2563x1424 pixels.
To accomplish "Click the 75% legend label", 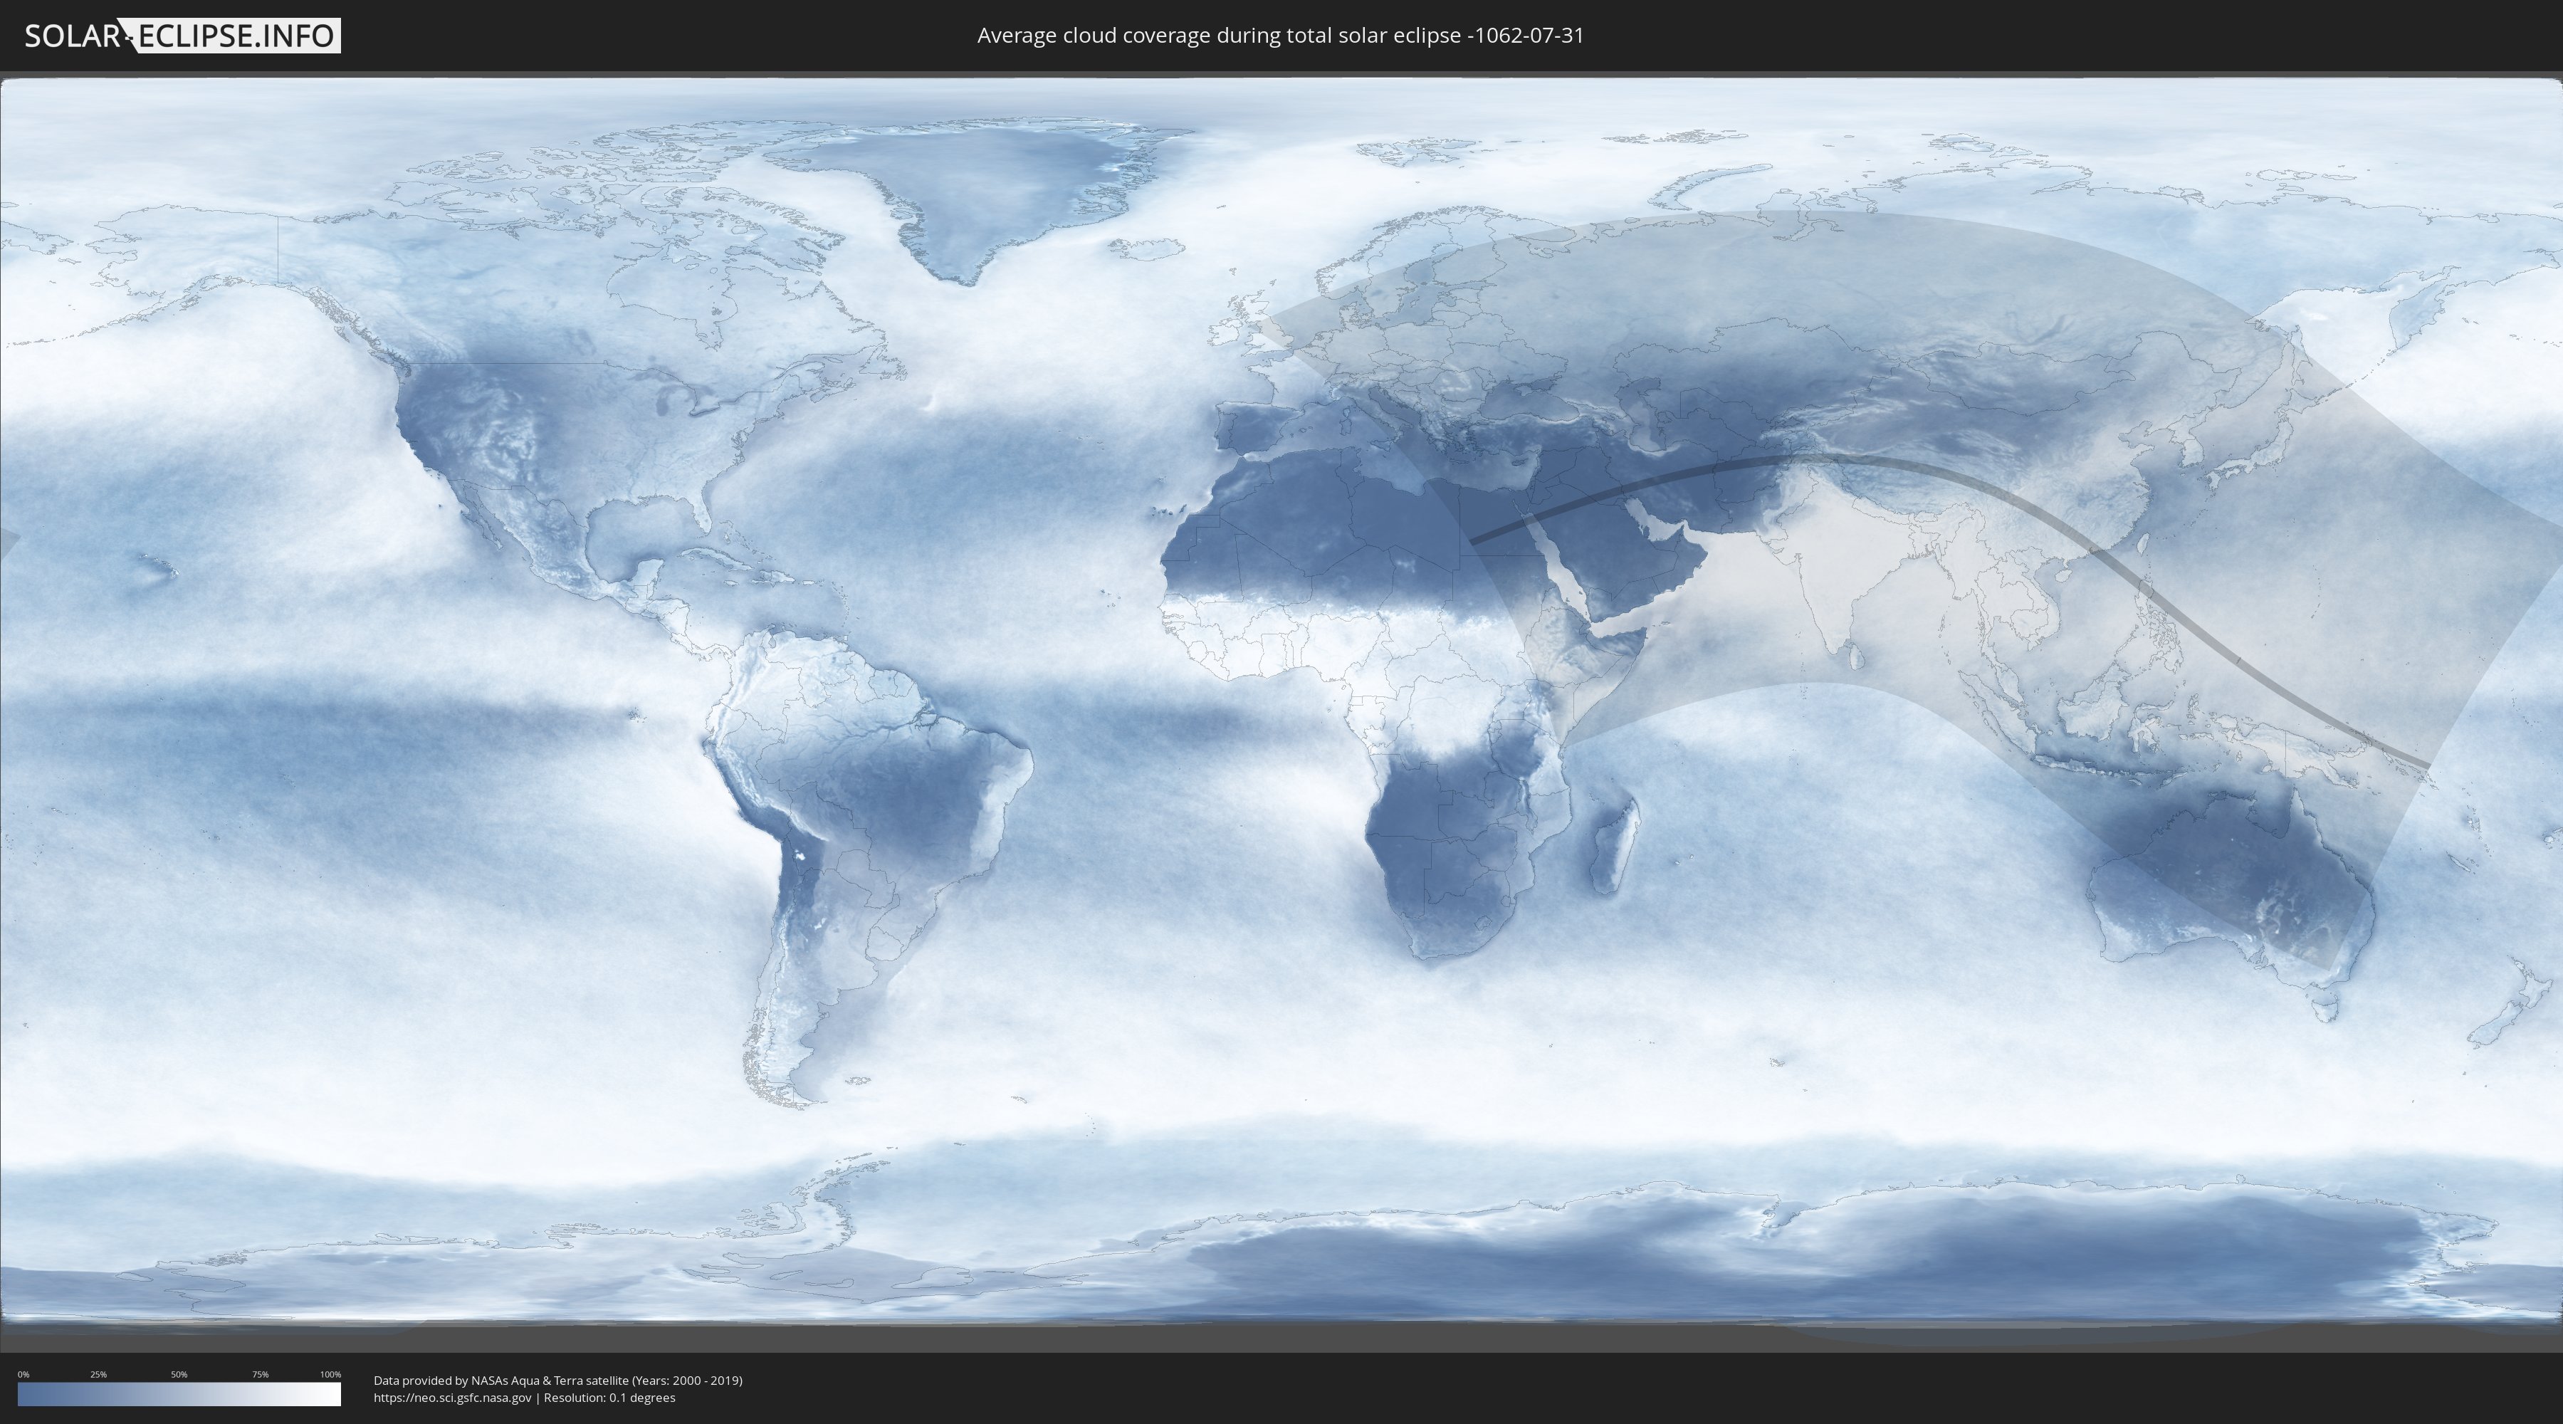I will [260, 1374].
